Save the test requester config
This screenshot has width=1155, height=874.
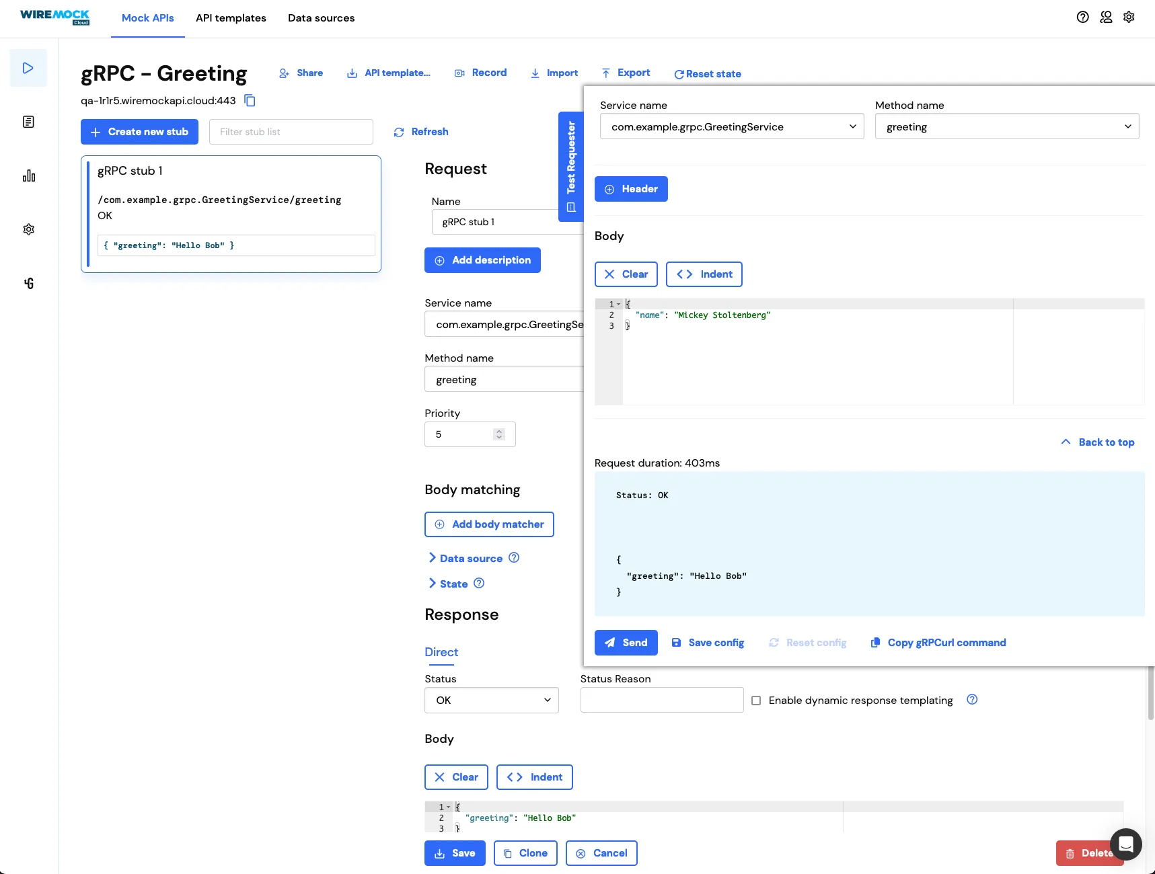[708, 643]
